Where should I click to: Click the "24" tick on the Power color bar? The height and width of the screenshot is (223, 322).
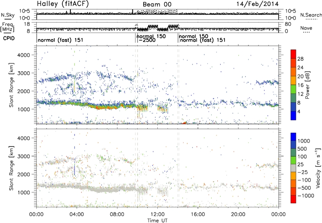300,68
